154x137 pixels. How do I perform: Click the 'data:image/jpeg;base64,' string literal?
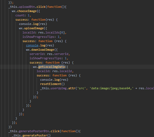click(x=111, y=88)
